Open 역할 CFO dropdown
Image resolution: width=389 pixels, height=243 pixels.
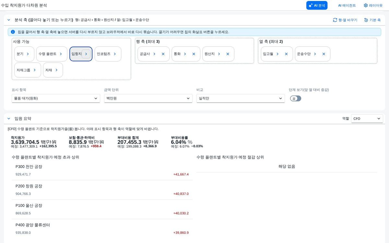(367, 119)
